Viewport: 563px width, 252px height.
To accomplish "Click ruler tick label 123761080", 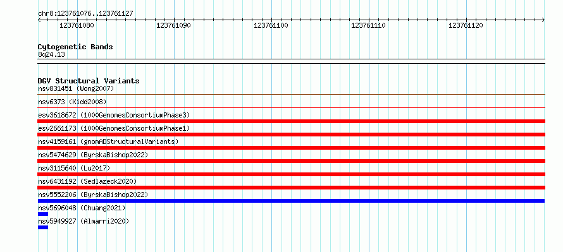I will [x=77, y=25].
